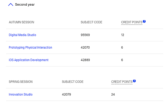Viewport: 168px width, 105px height.
Task: Open the Digital Media Studio subject link
Action: 22,35
